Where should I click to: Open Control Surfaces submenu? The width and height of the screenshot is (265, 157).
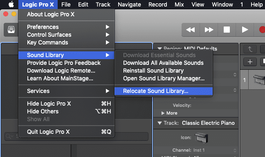click(66, 35)
